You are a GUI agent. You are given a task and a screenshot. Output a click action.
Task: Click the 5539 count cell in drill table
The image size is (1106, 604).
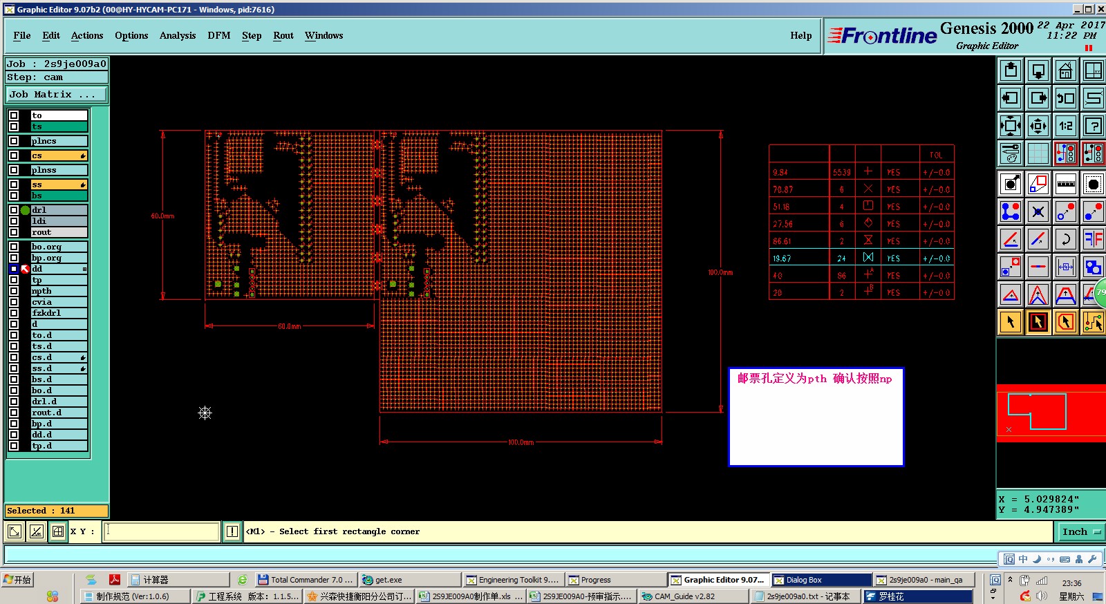[x=842, y=172]
